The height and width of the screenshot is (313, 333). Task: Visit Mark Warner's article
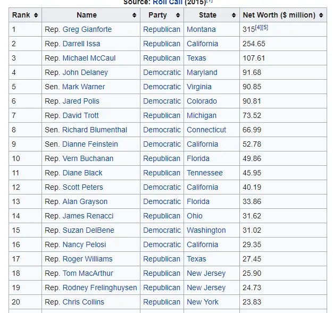[x=84, y=87]
